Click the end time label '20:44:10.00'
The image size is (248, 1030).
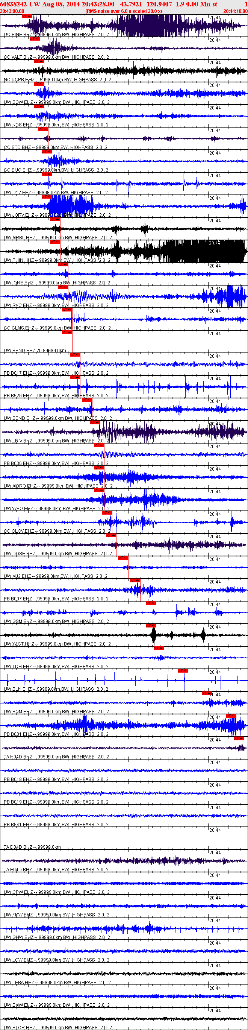(x=236, y=11)
